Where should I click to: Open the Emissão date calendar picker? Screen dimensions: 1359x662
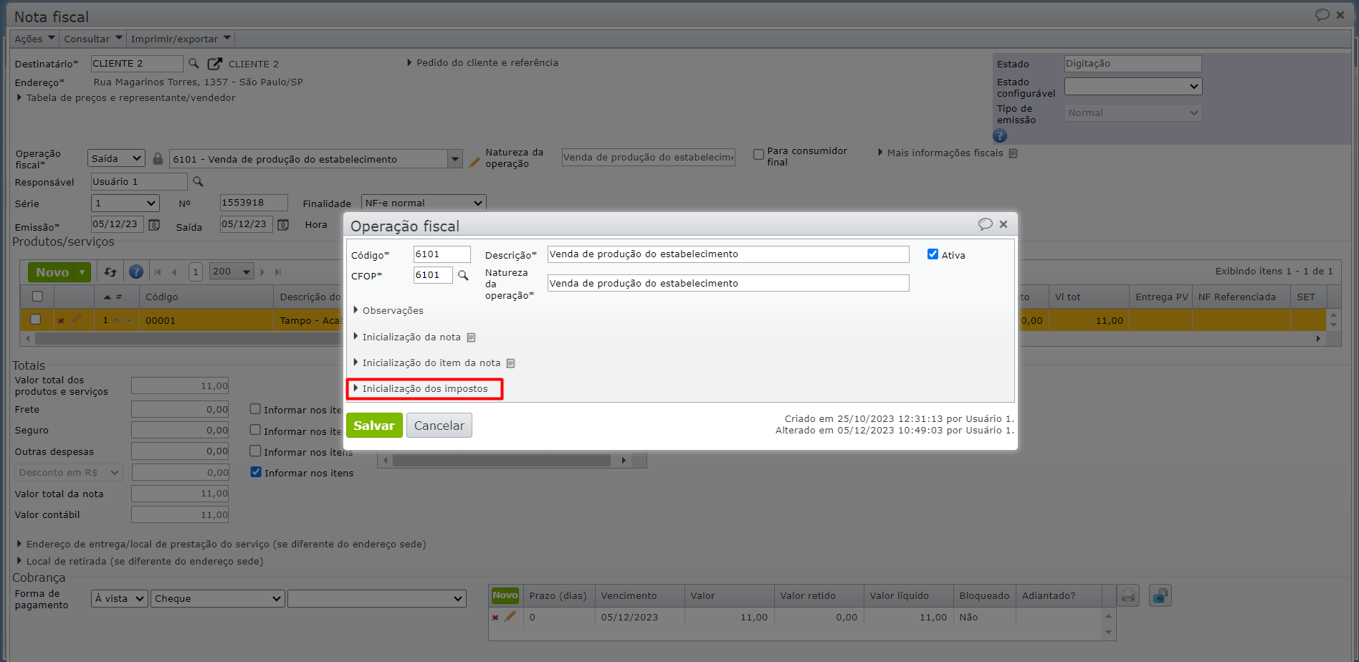[x=154, y=225]
